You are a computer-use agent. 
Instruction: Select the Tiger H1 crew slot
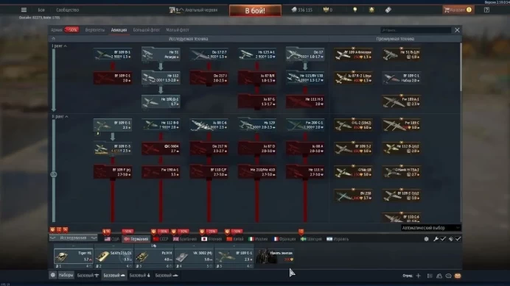click(x=73, y=256)
